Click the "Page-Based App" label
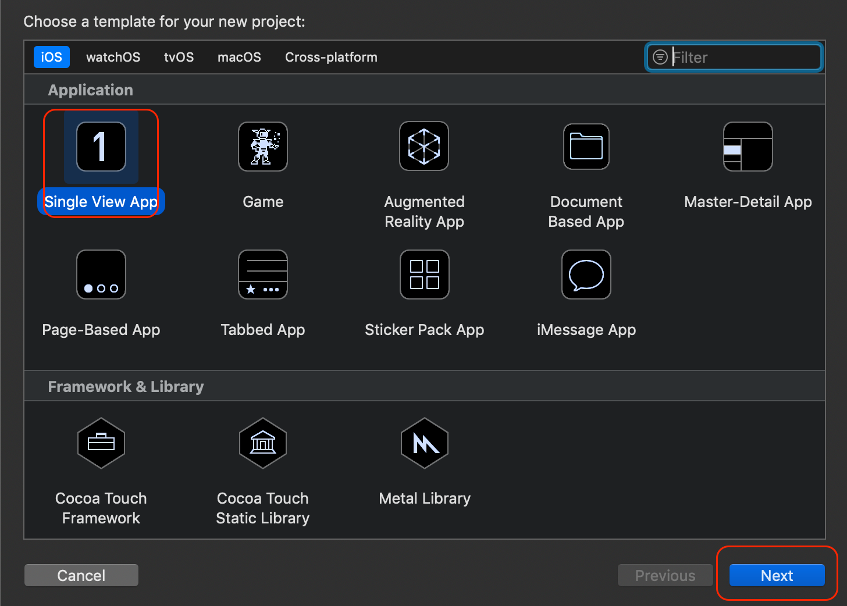 [101, 330]
